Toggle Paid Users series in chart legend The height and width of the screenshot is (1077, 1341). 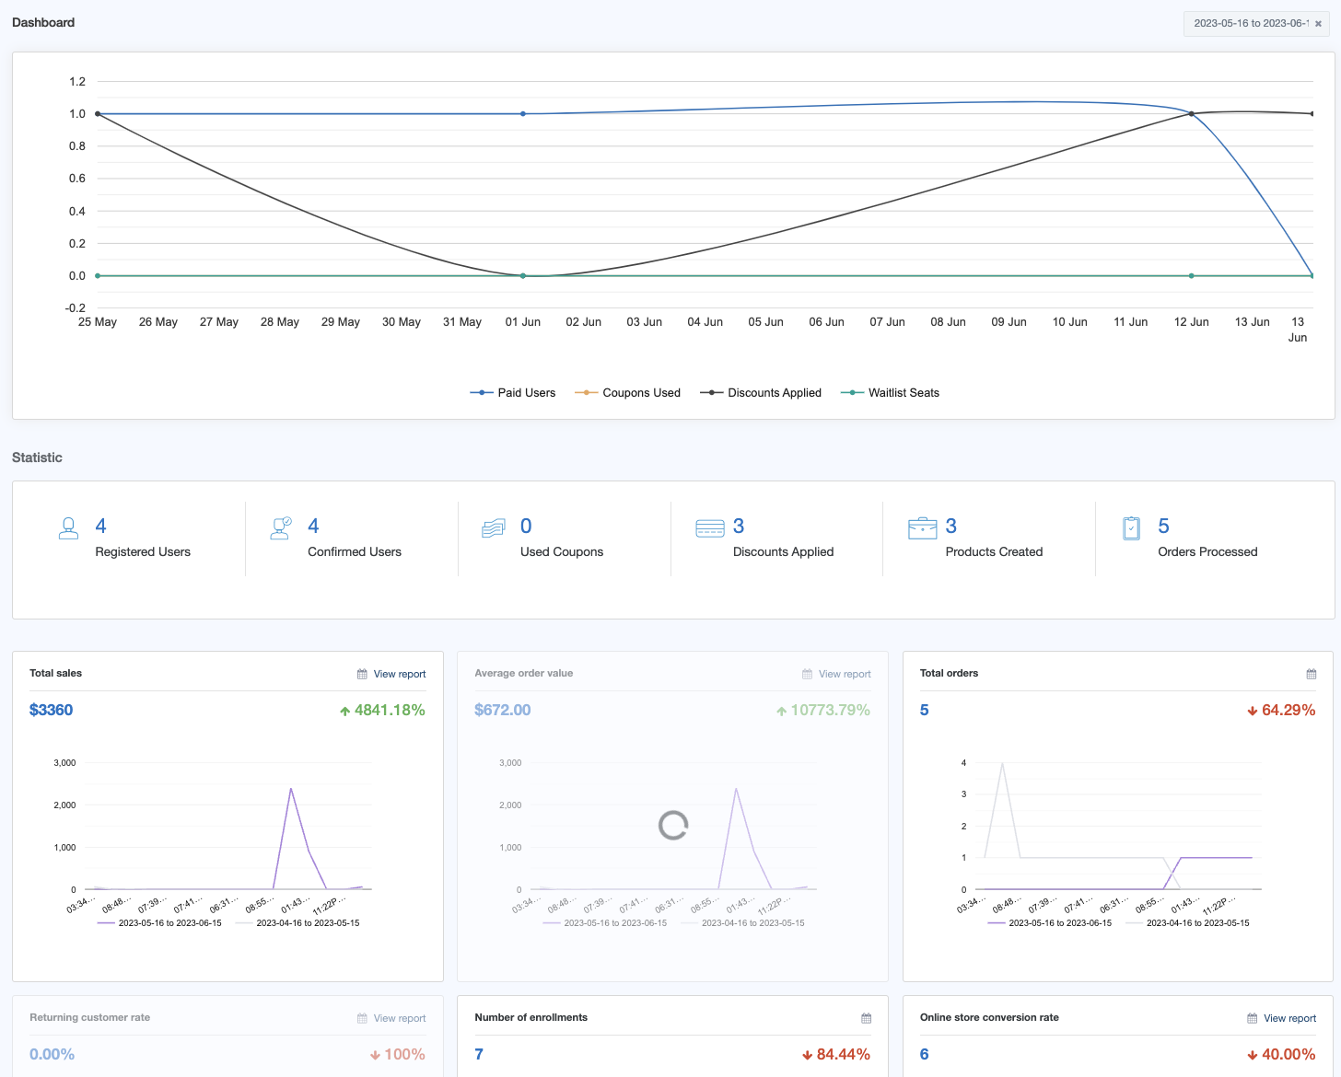514,393
